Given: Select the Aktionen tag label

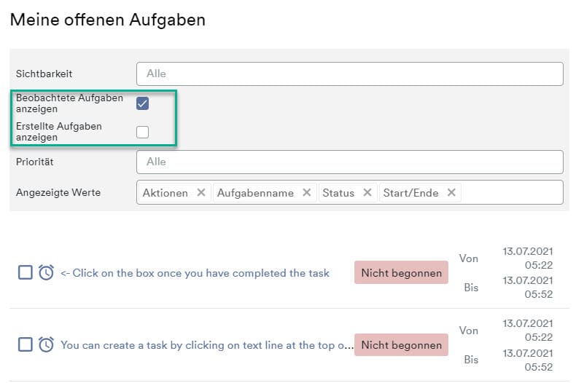Looking at the screenshot, I should (166, 193).
